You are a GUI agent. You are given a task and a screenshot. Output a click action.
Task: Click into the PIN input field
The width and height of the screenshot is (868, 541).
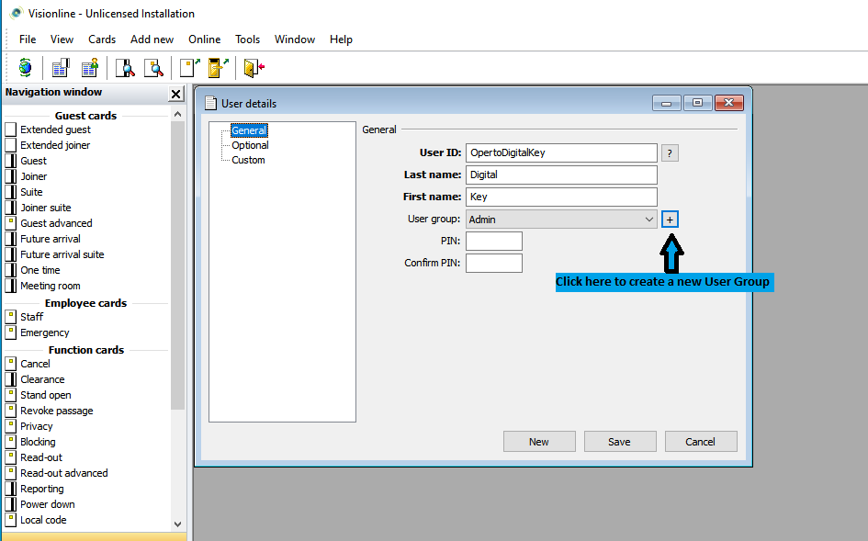coord(494,242)
